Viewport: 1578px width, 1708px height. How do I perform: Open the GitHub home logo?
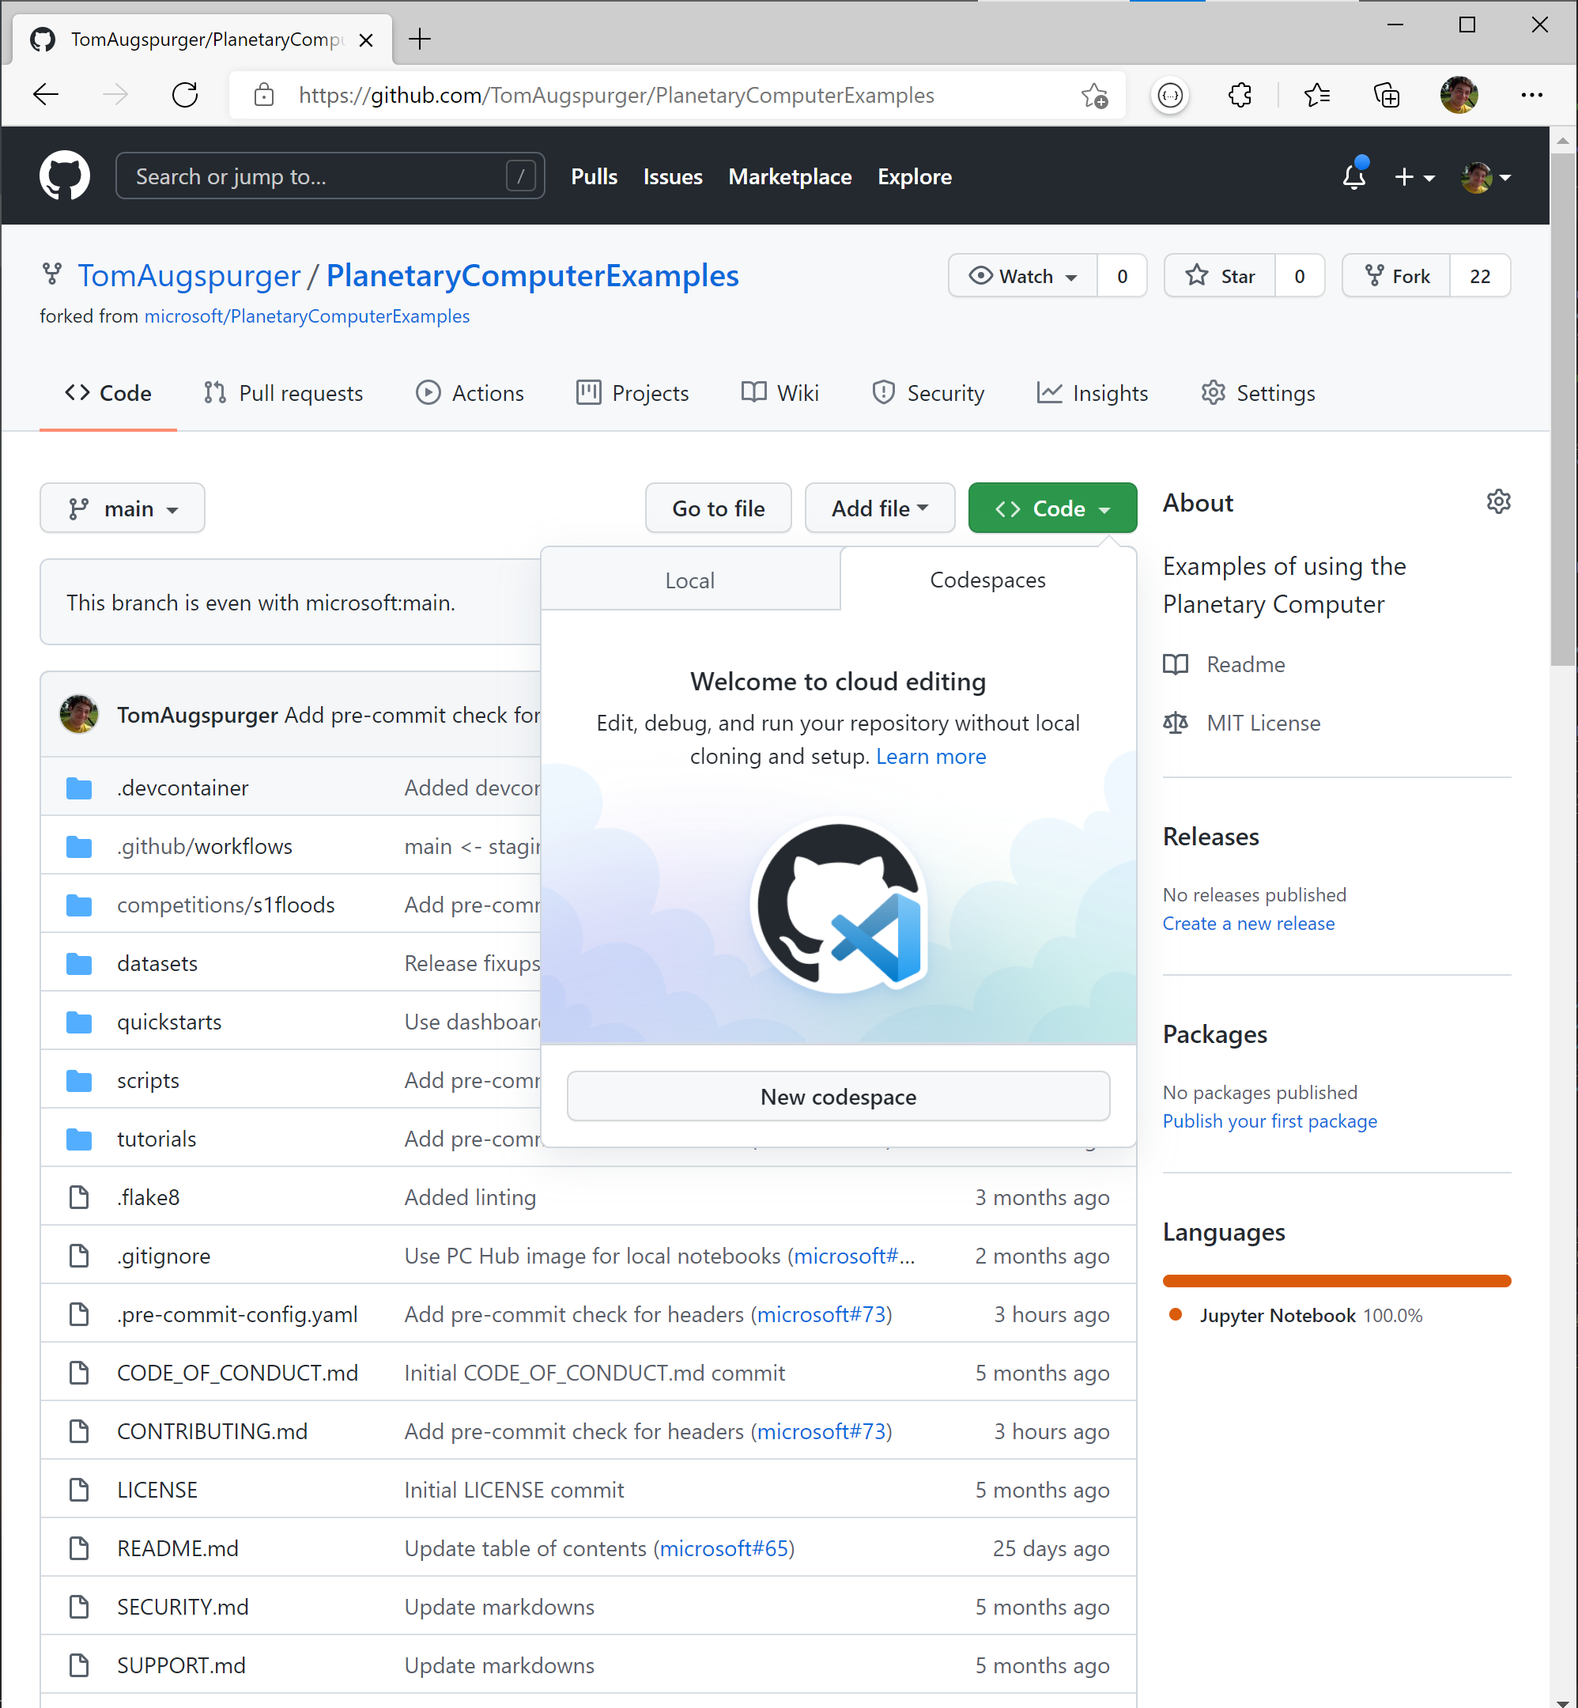click(65, 176)
